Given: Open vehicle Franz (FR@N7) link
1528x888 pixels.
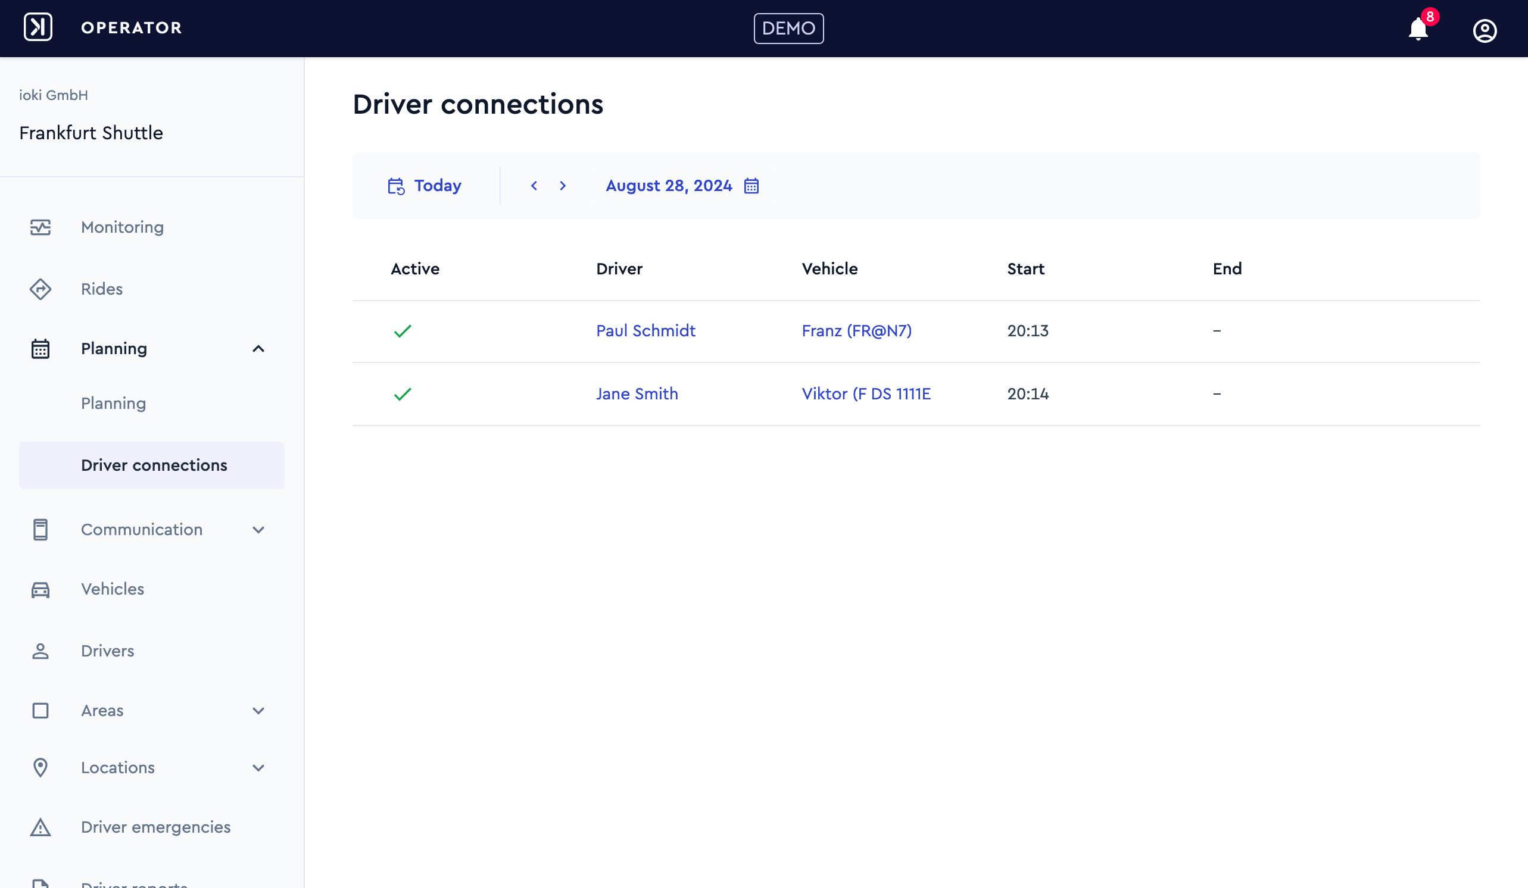Looking at the screenshot, I should point(857,331).
